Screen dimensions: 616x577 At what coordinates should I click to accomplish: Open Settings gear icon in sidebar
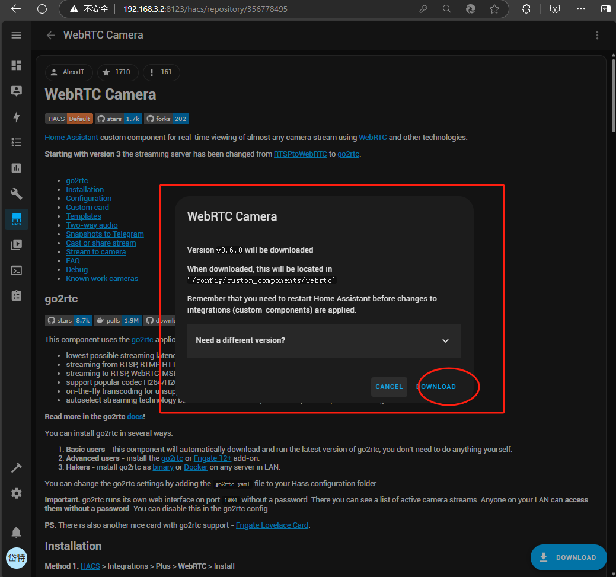17,493
